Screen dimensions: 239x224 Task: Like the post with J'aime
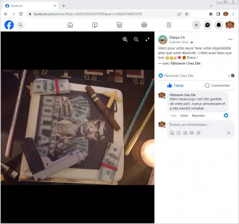pyautogui.click(x=175, y=86)
